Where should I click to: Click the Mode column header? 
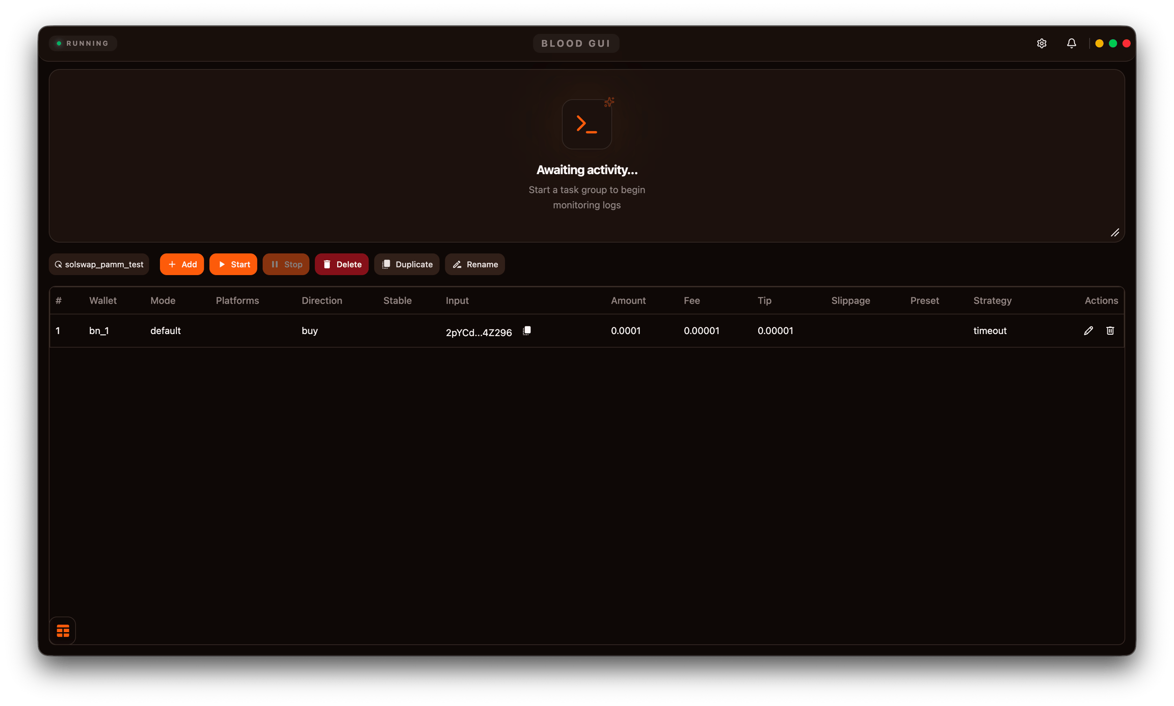(x=163, y=301)
